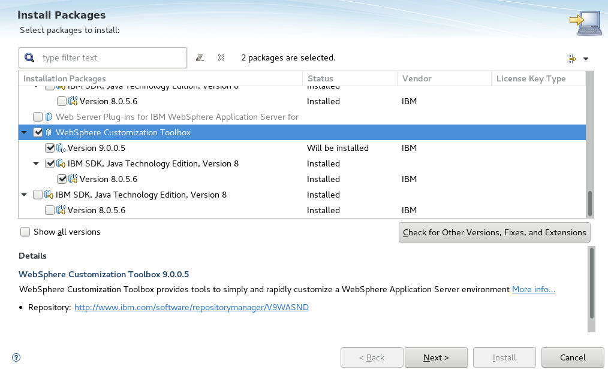Click the WebSphere Customization Toolbox package icon
This screenshot has height=376, width=608.
coord(49,132)
